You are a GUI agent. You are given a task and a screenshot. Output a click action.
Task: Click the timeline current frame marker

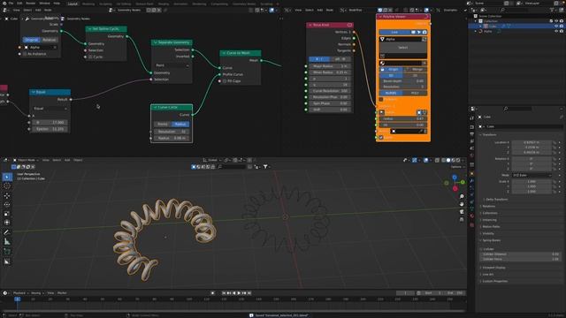(x=17, y=299)
